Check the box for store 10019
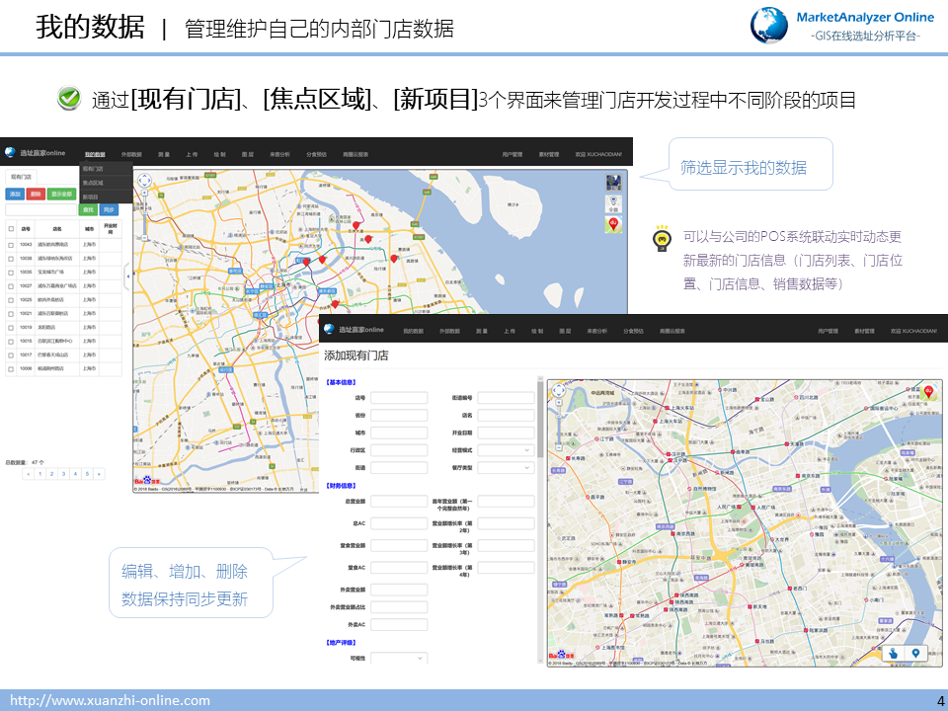 (x=11, y=328)
